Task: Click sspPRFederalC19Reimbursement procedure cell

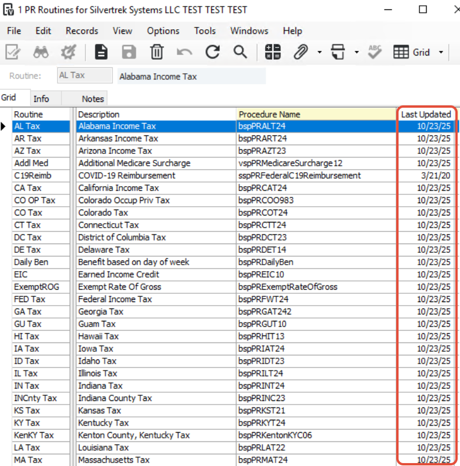Action: coord(316,176)
